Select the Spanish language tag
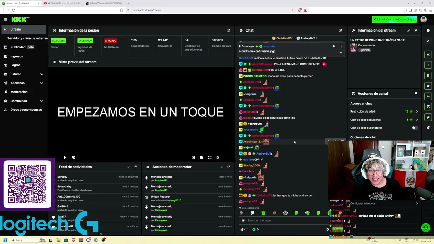 point(364,50)
